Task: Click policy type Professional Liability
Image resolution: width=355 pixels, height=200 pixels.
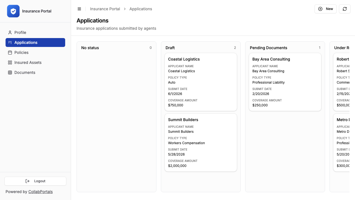Action: click(268, 82)
